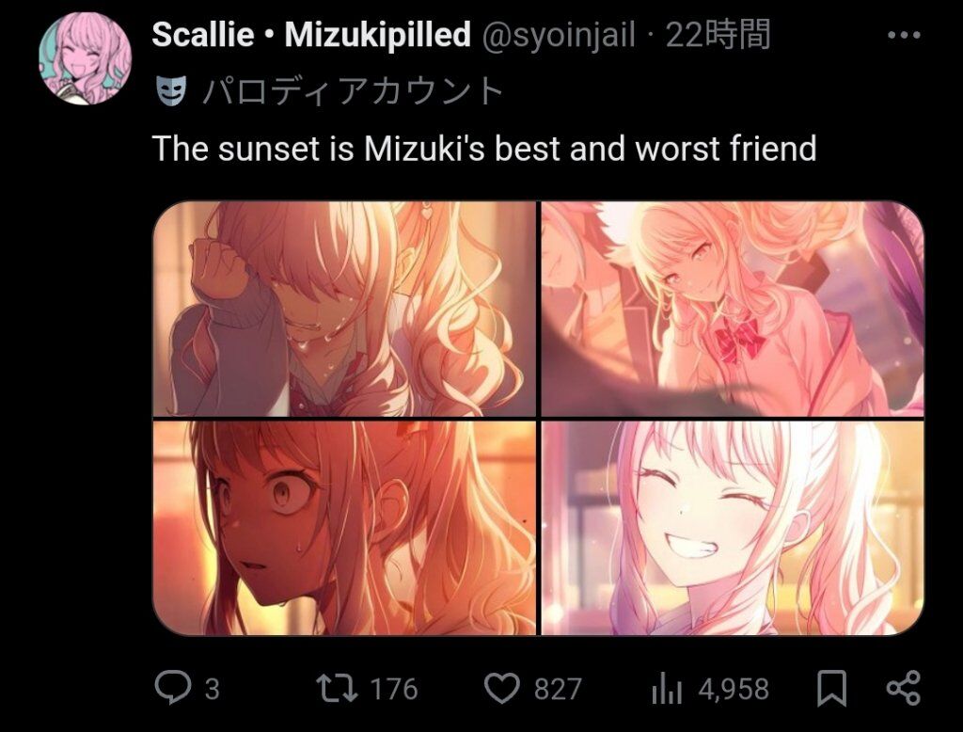Open the 22時間 timestamp link

point(718,35)
